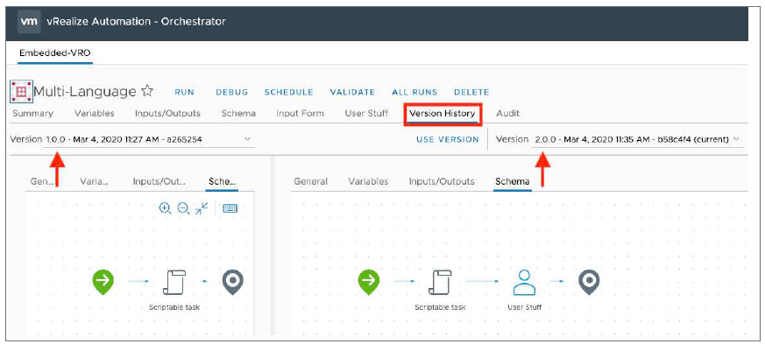Open Inputs/Outputs tab in left version pane
Image resolution: width=765 pixels, height=351 pixels.
pos(159,181)
